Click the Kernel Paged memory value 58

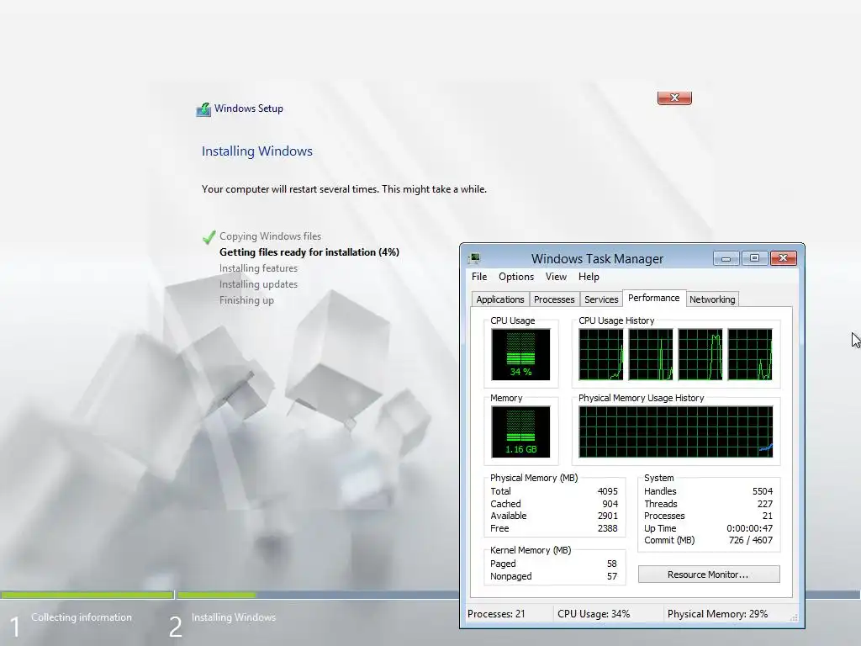[x=612, y=564]
